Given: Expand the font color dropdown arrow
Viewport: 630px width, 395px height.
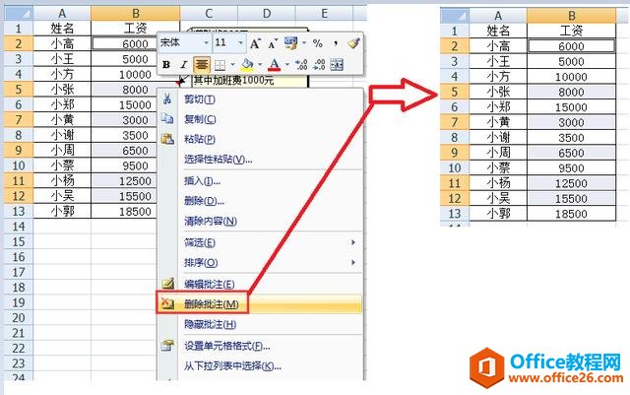Looking at the screenshot, I should 286,64.
